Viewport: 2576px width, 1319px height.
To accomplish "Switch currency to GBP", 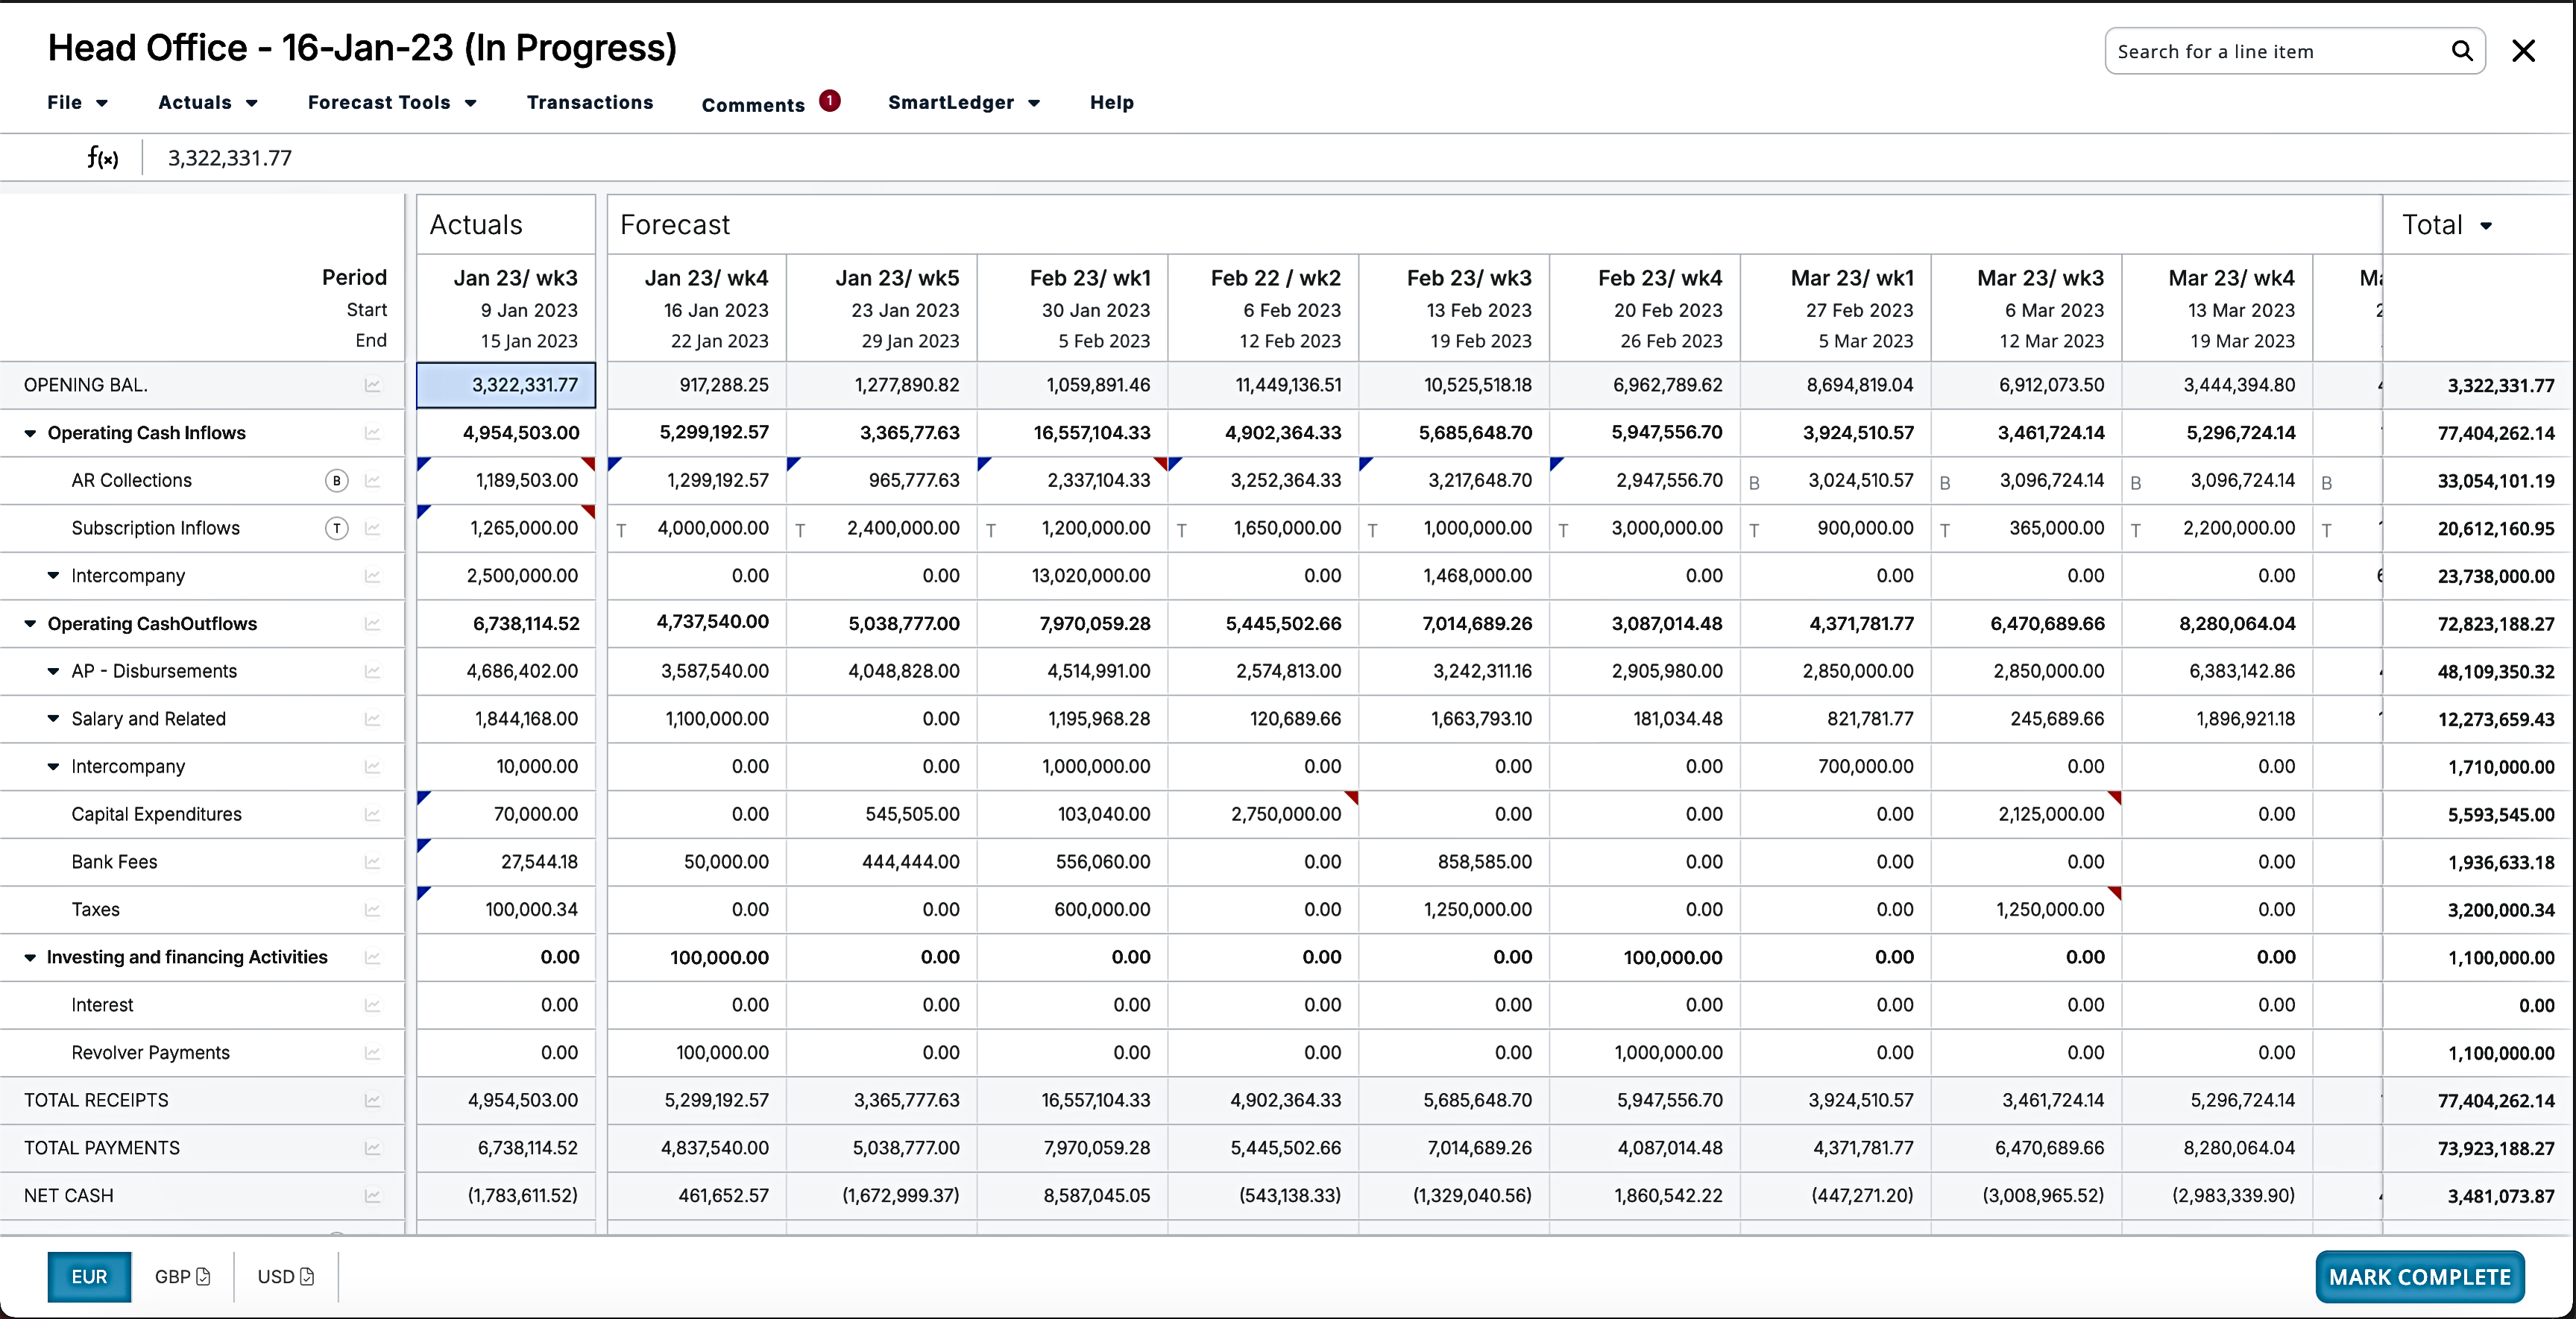I will coord(182,1277).
